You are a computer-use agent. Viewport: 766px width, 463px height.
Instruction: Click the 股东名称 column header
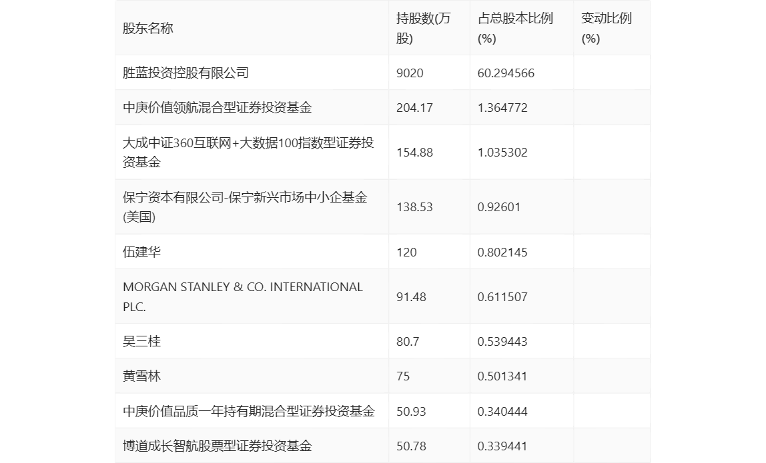pos(148,28)
